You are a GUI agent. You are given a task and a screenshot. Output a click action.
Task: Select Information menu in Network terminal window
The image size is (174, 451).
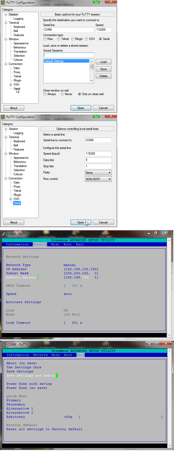coord(17,244)
